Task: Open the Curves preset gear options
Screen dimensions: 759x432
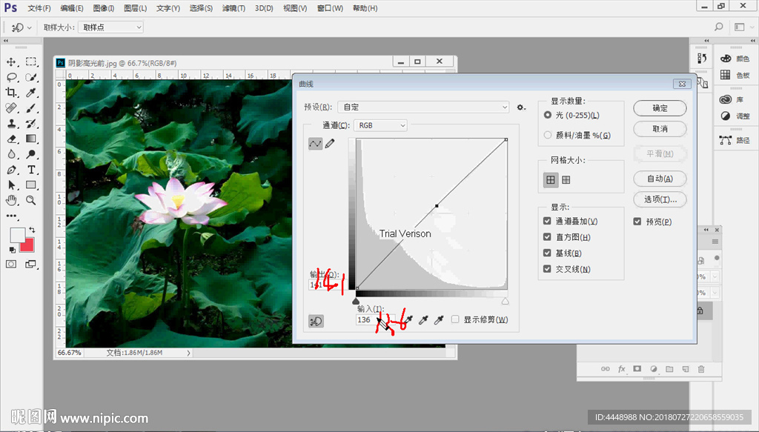Action: point(521,107)
